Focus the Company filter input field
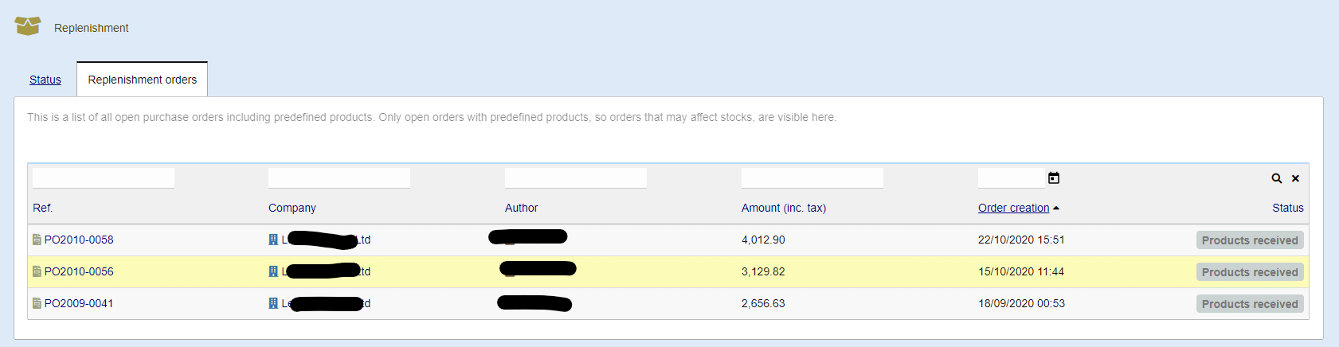Image resolution: width=1339 pixels, height=347 pixels. (339, 178)
